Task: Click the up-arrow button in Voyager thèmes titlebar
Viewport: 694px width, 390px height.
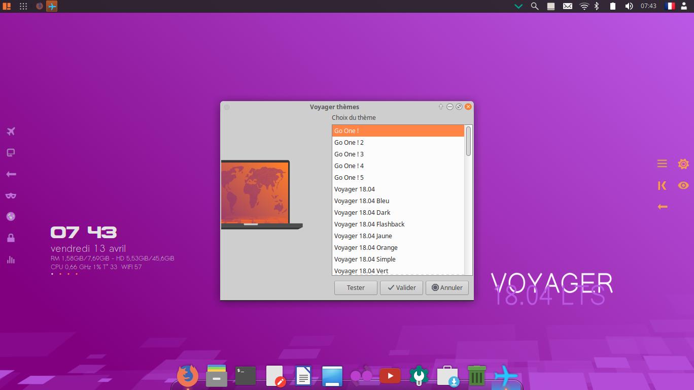Action: click(441, 107)
